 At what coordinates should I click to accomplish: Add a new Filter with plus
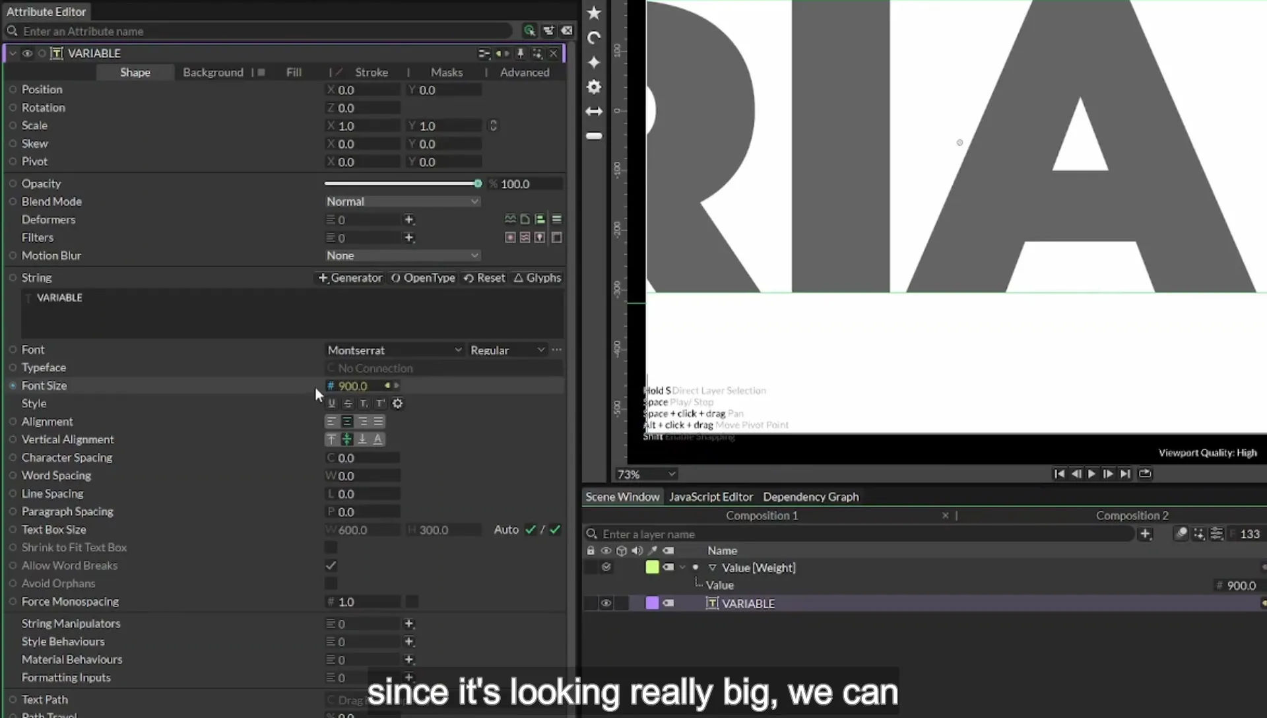(408, 238)
